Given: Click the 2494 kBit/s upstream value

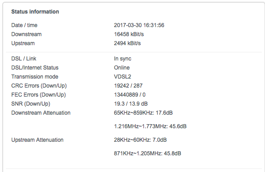Looking at the screenshot, I should (127, 43).
